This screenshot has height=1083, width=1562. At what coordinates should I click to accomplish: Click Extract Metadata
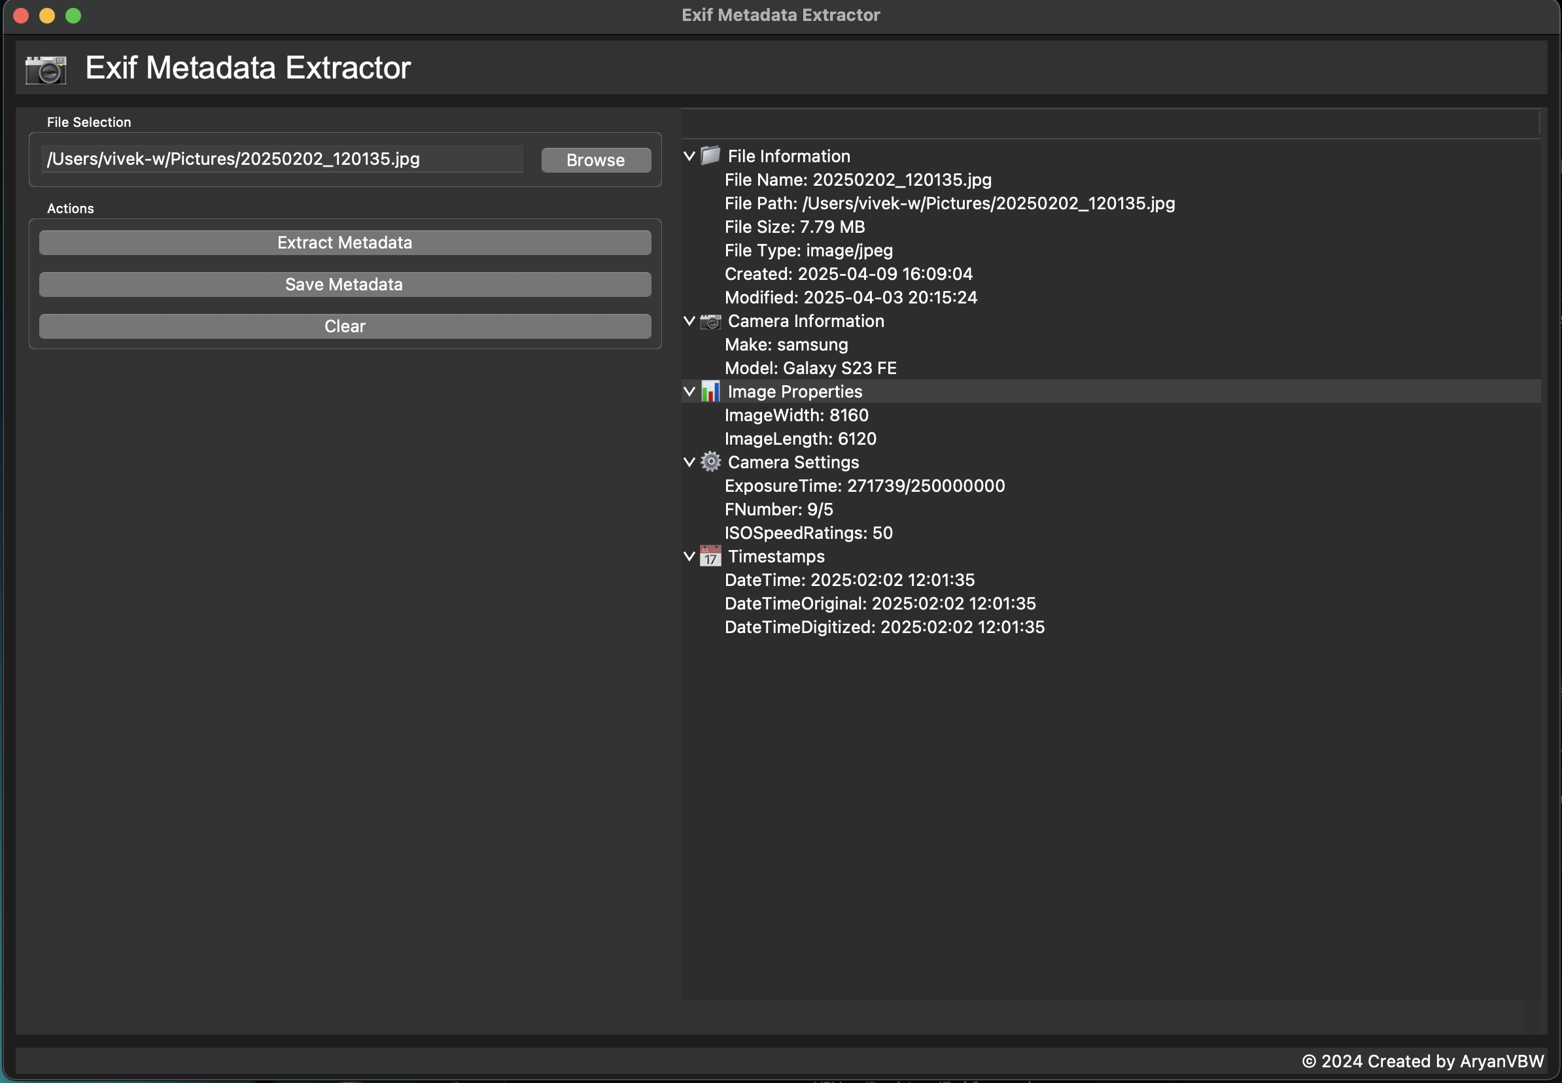344,242
